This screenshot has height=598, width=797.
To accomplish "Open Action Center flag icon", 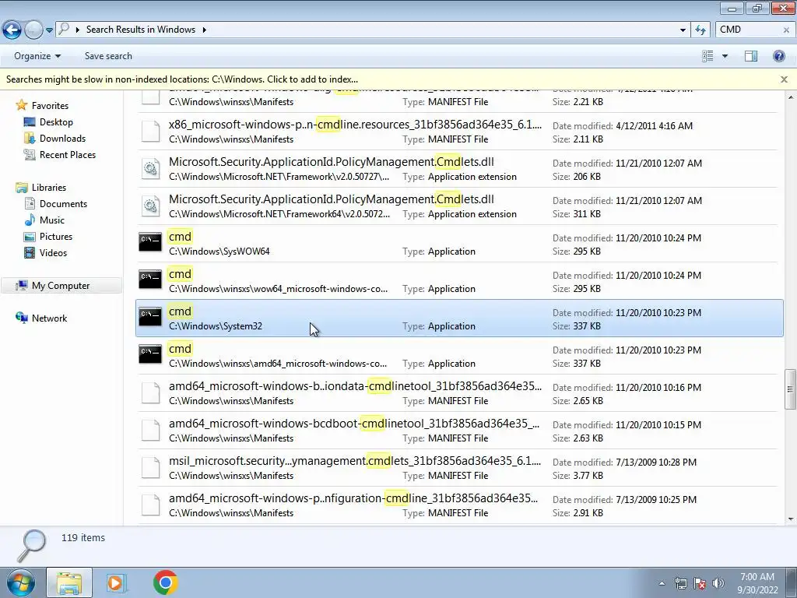I will point(700,583).
